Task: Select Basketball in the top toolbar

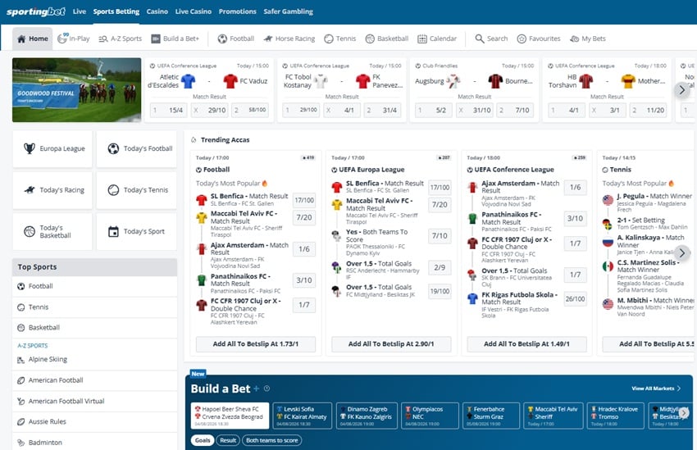Action: pyautogui.click(x=387, y=39)
